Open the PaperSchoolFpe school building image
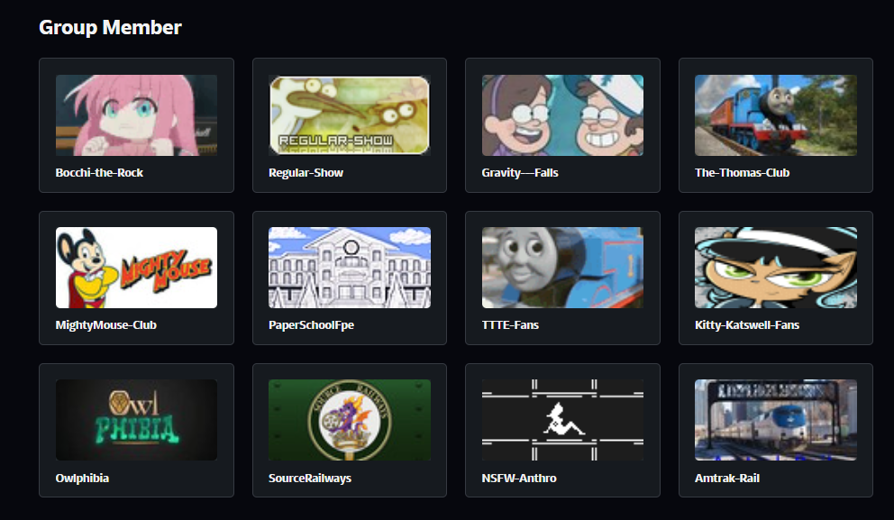The height and width of the screenshot is (520, 894). point(350,268)
